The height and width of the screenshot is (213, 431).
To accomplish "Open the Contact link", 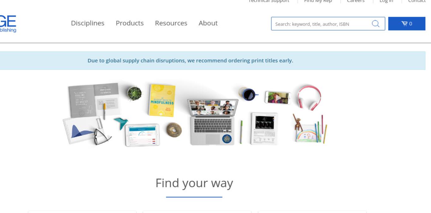I will [x=417, y=1].
